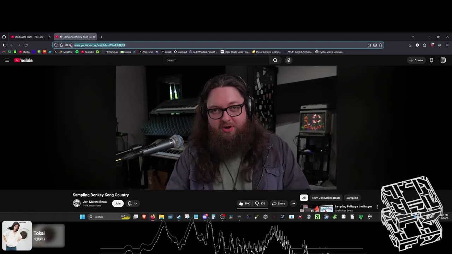452x254 pixels.
Task: Go back one page in browser
Action: (x=12, y=45)
